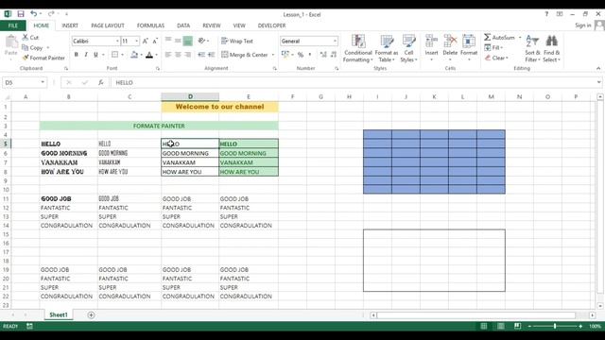Click the Page Layout view button
This screenshot has width=605, height=340.
pos(500,326)
